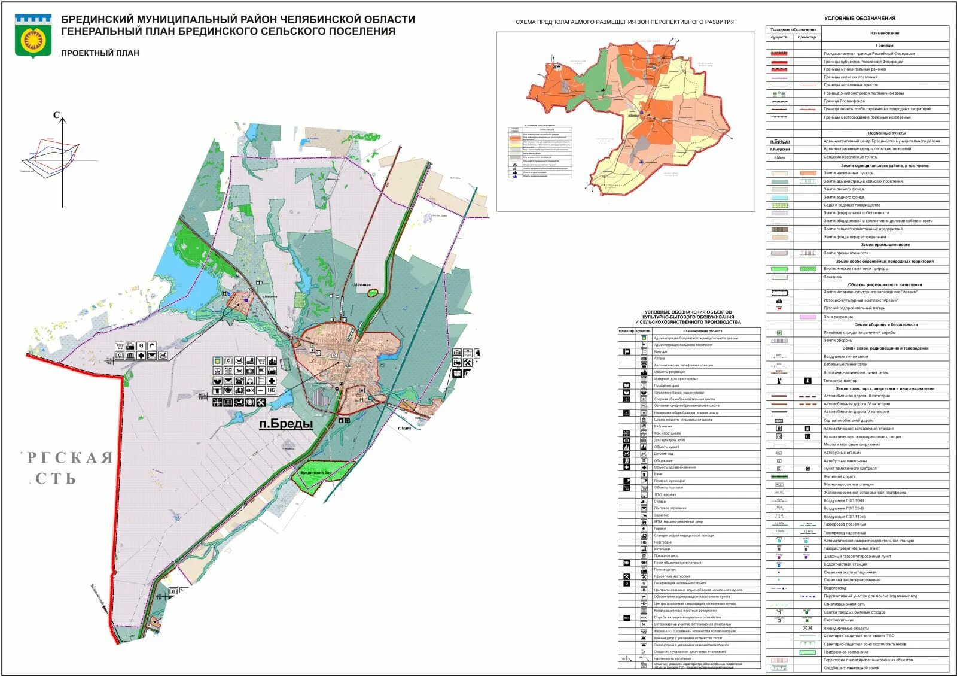Click the Ликвидируемые объекты legend icon
The height and width of the screenshot is (677, 957).
tap(808, 628)
